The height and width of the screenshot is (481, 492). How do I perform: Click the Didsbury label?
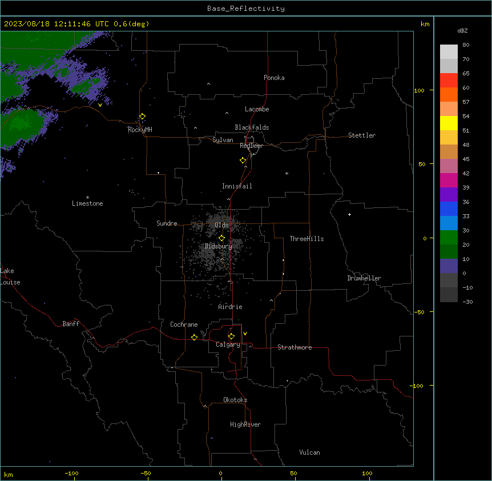click(x=219, y=246)
